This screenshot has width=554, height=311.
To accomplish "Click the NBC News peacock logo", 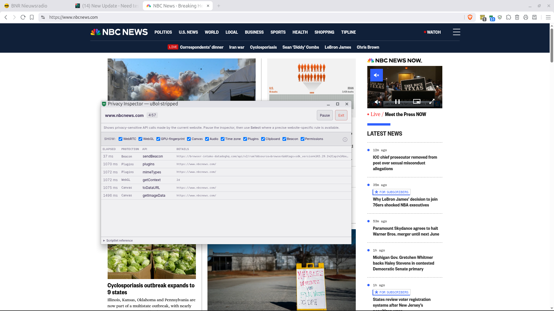I will [x=119, y=32].
